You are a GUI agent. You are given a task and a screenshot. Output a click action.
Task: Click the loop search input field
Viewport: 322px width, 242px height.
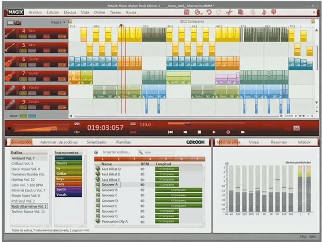pyautogui.click(x=156, y=152)
